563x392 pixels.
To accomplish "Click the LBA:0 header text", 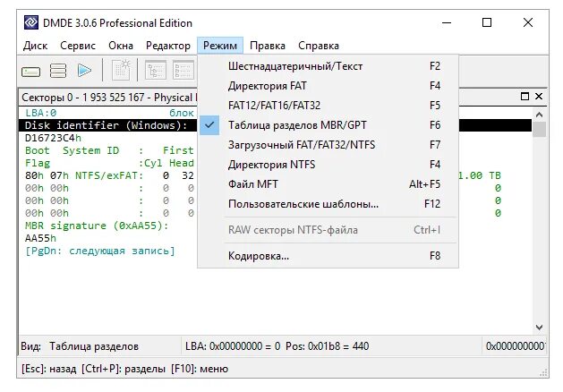I will [x=40, y=113].
